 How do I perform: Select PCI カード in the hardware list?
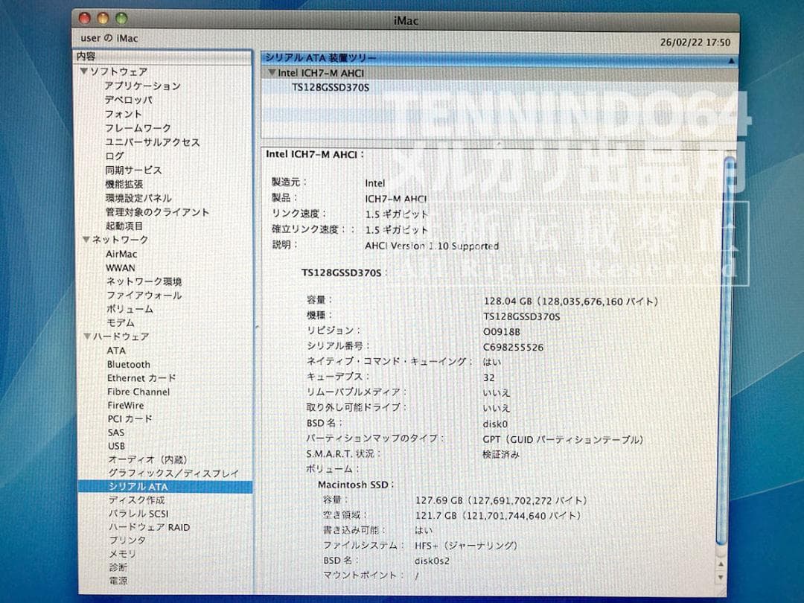coord(130,419)
